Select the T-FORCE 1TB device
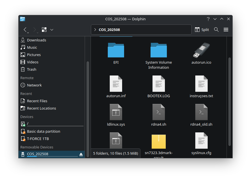 tap(38, 139)
